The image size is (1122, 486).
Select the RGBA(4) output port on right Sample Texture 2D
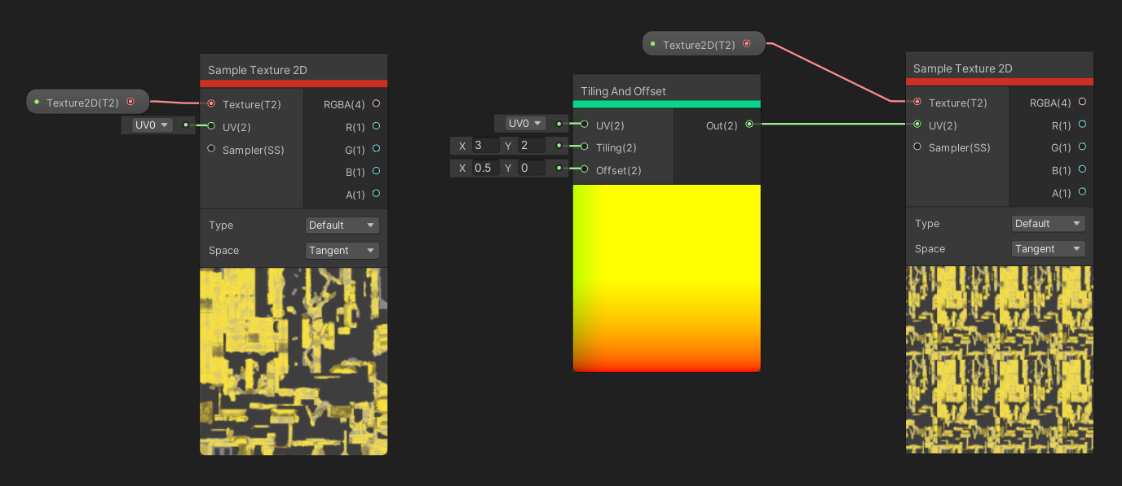point(1082,103)
